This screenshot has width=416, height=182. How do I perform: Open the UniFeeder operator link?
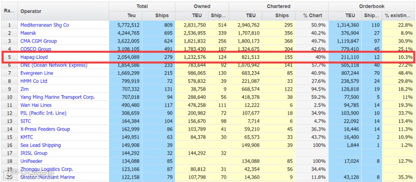(x=31, y=161)
